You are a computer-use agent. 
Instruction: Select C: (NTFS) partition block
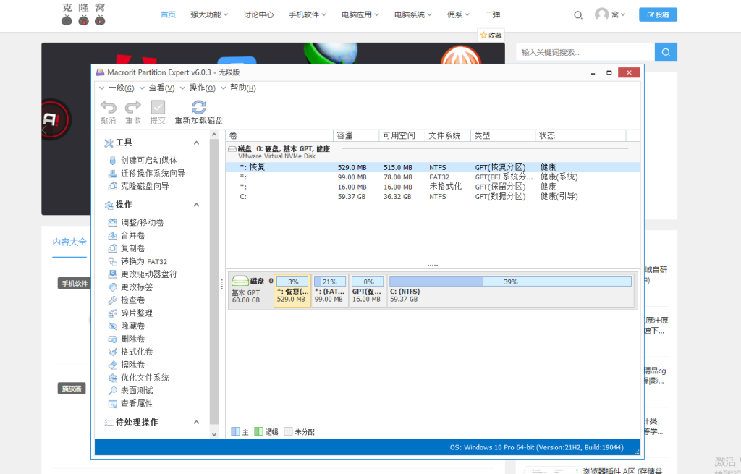tap(510, 291)
